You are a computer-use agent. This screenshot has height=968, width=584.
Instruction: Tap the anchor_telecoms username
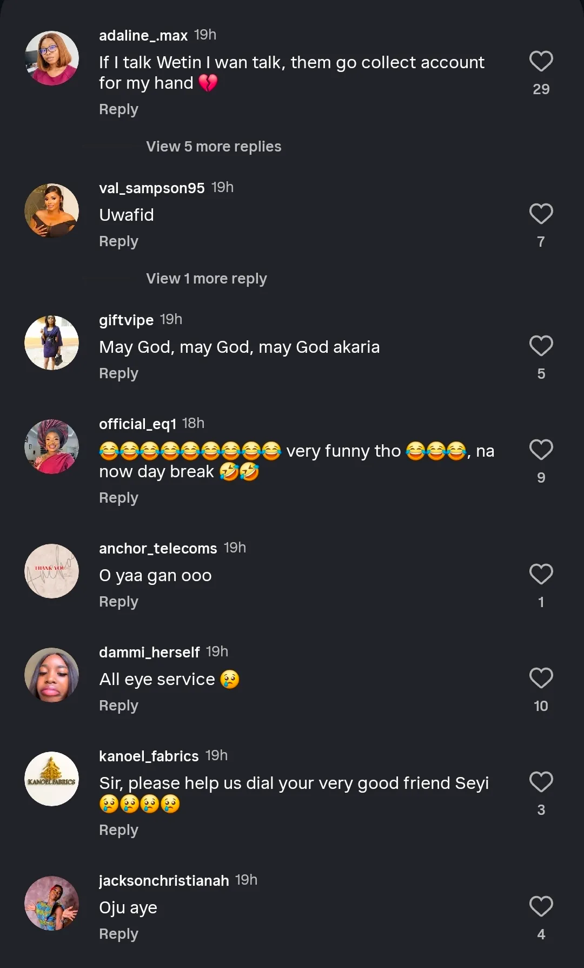[x=158, y=548]
